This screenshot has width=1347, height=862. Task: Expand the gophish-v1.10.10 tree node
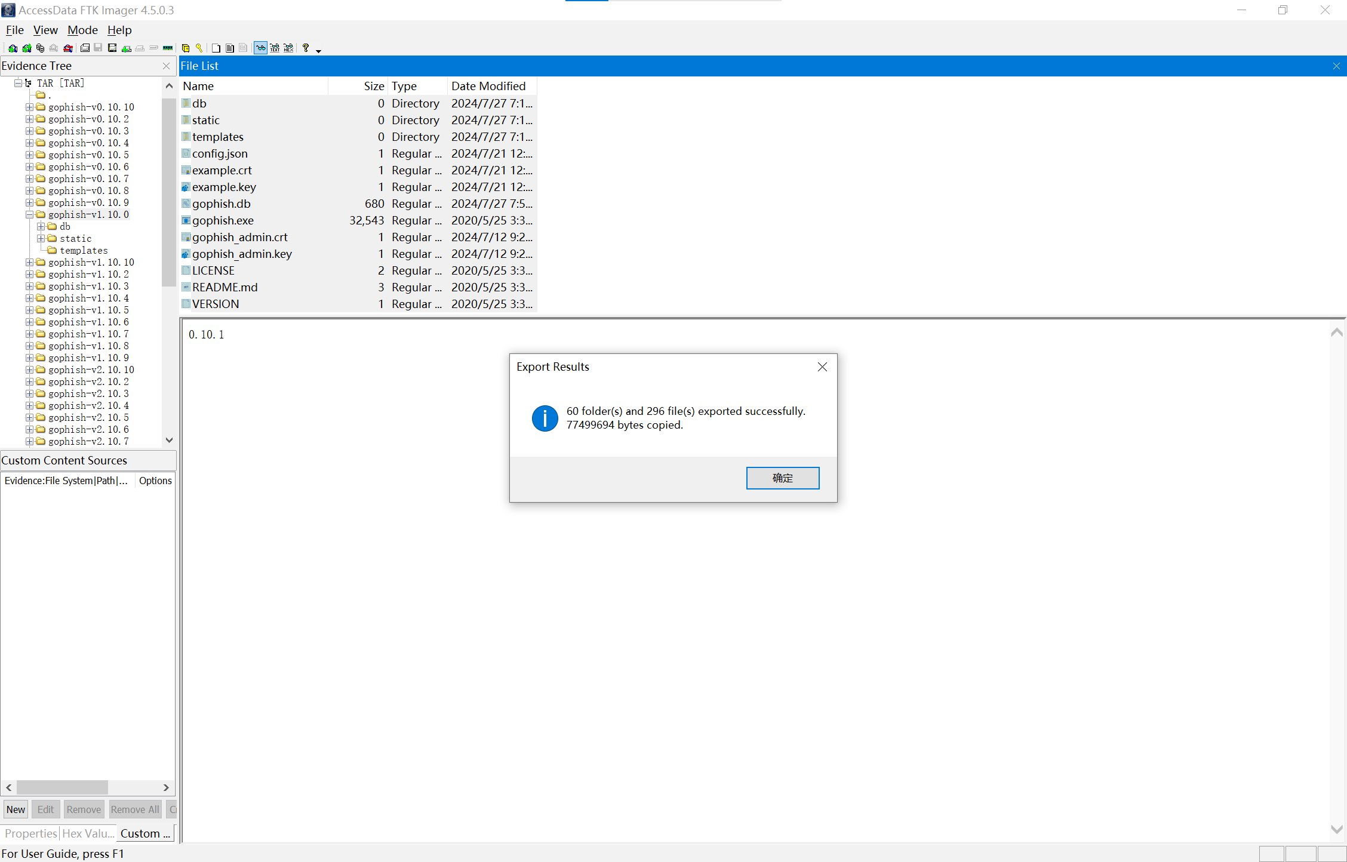pos(29,262)
